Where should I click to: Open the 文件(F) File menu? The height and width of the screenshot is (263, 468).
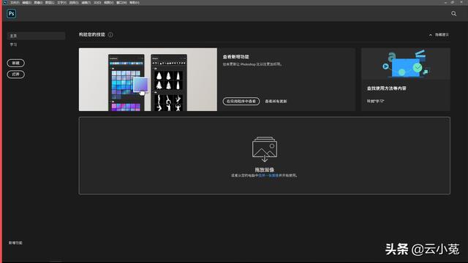15,3
